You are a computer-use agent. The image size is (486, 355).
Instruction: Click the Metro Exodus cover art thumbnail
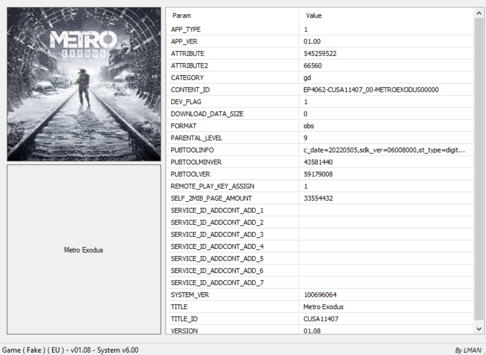84,84
